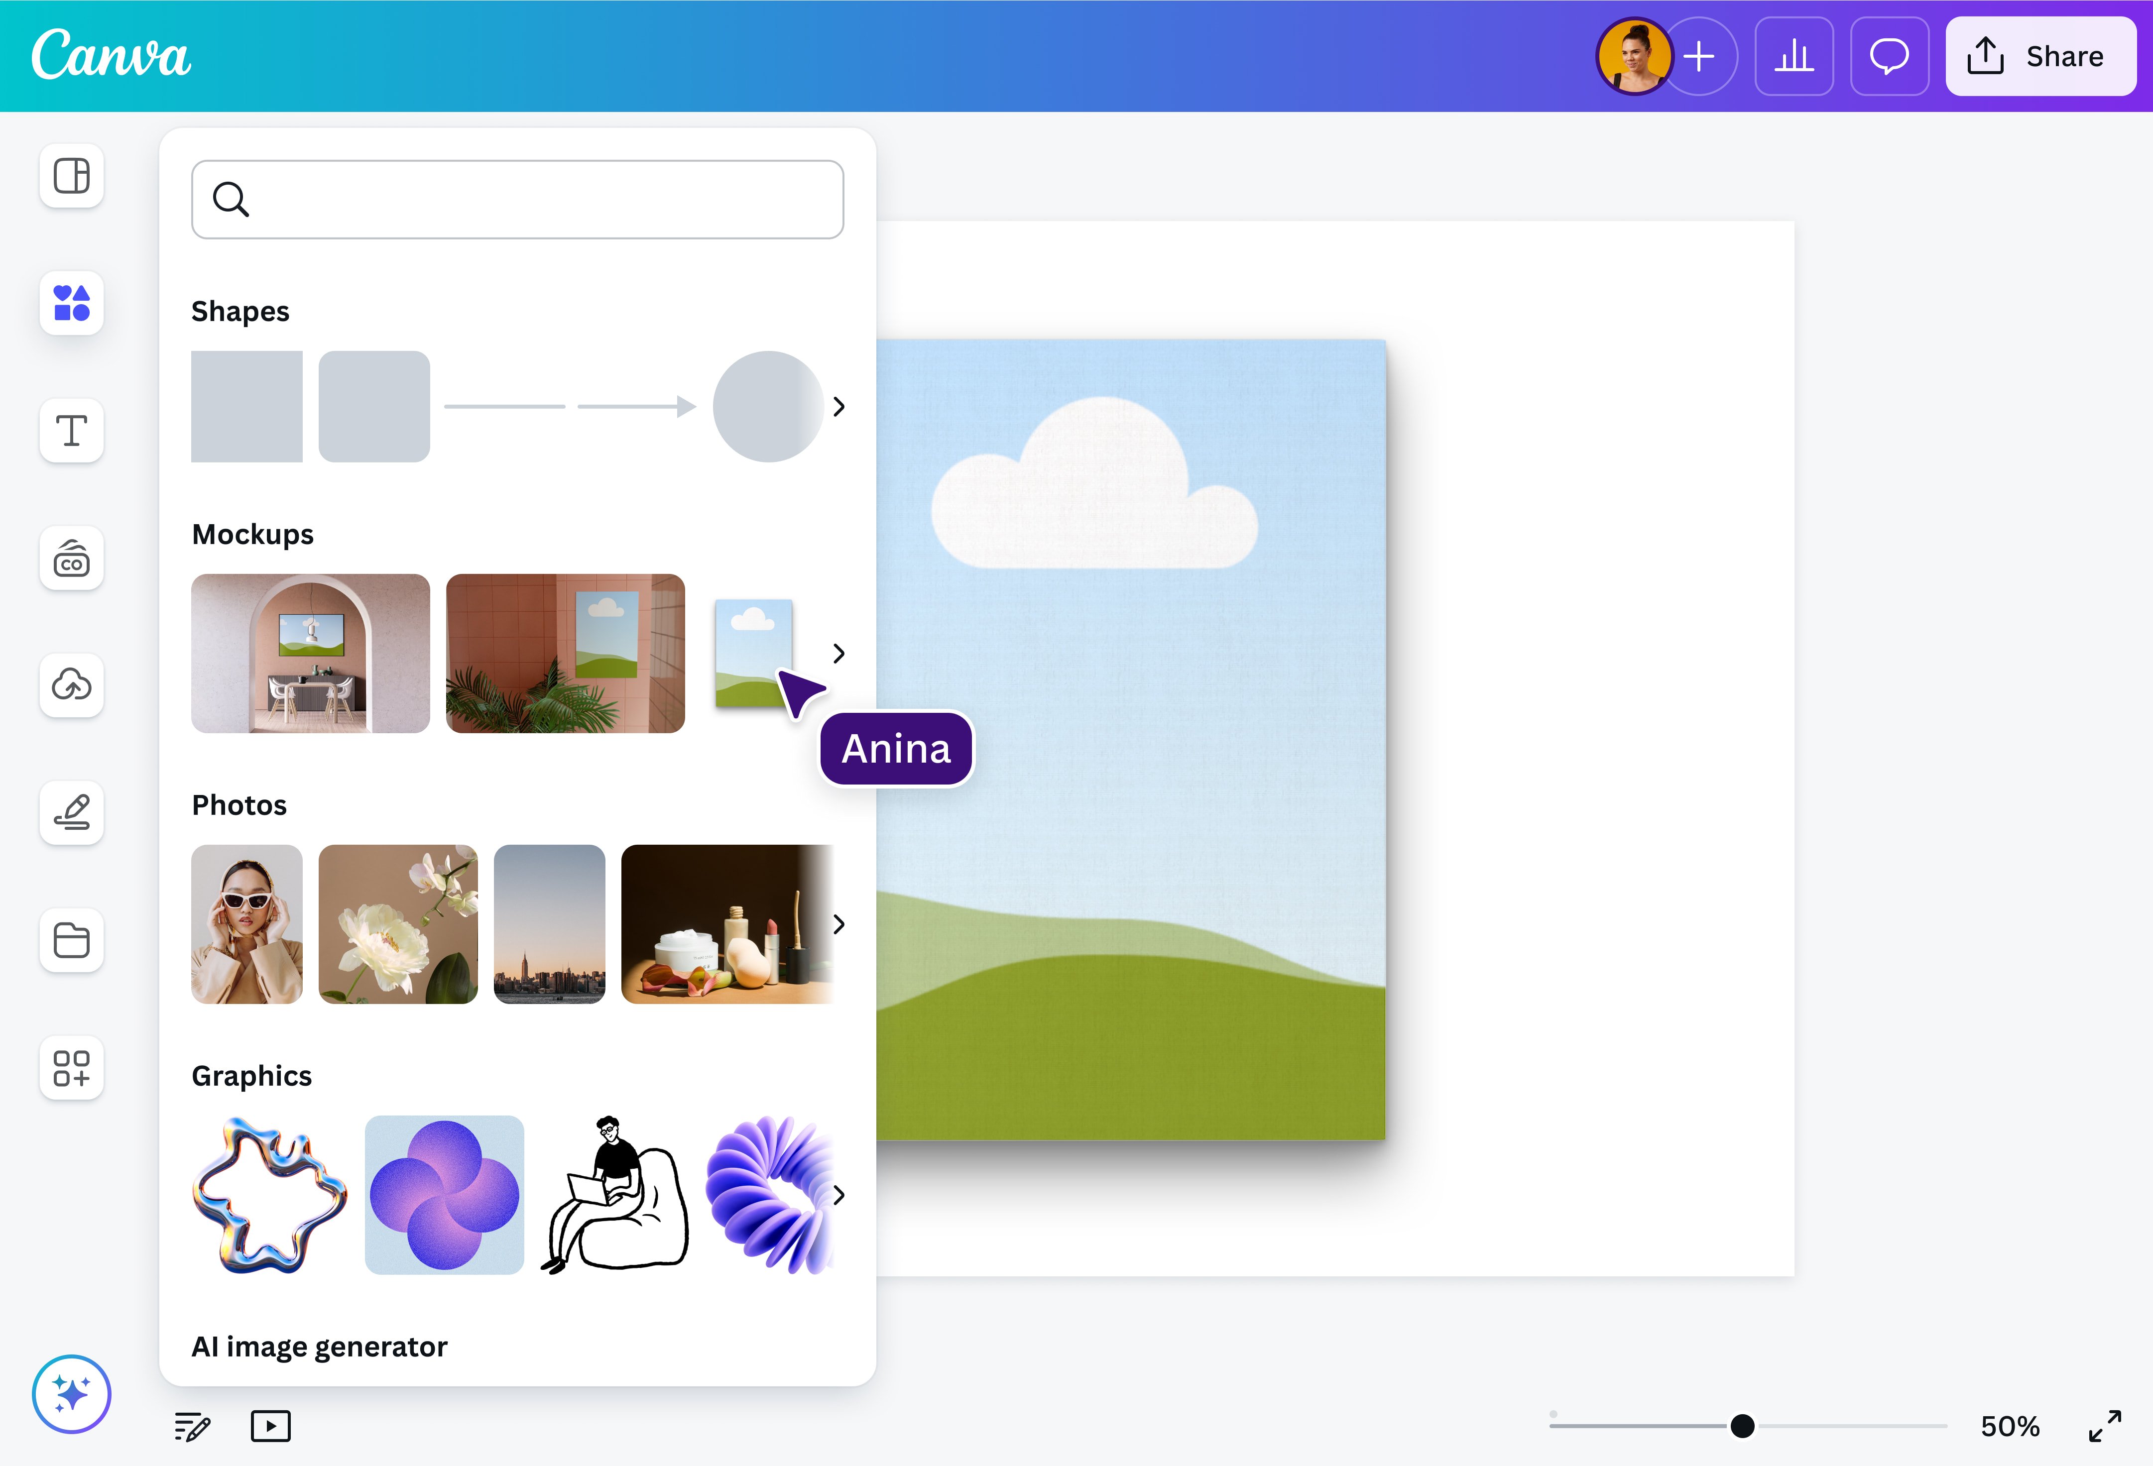Launch the Magic AI sparkle button
Screen dimensions: 2153x1466
point(71,1394)
